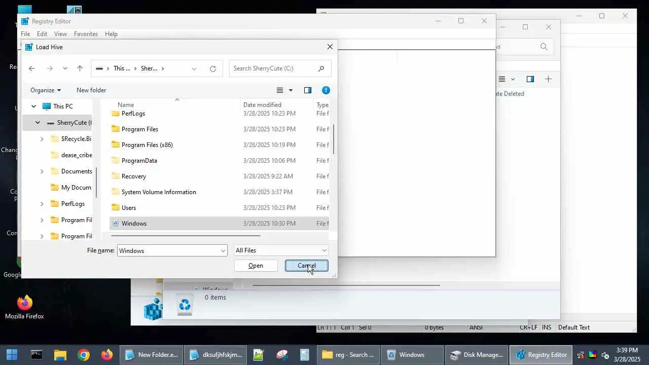Open the Organize dropdown menu

click(46, 90)
